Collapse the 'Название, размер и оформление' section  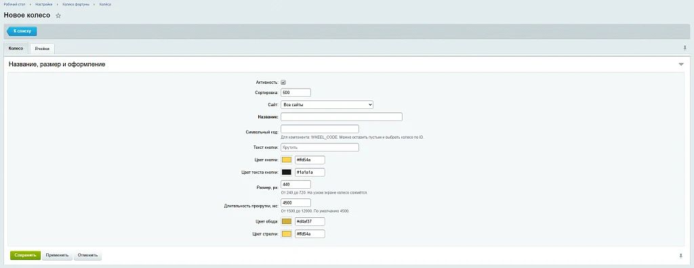[x=681, y=64]
